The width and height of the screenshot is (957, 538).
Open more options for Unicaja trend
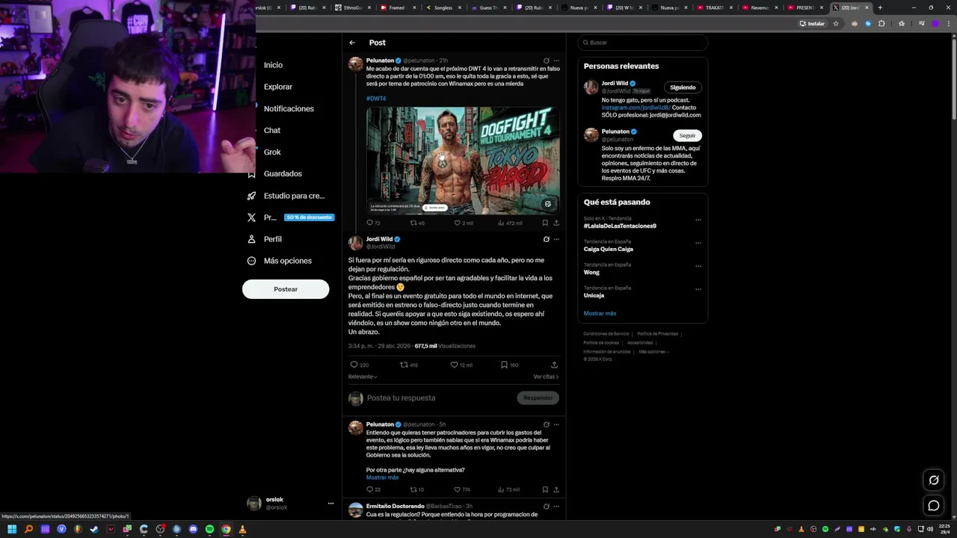click(698, 289)
